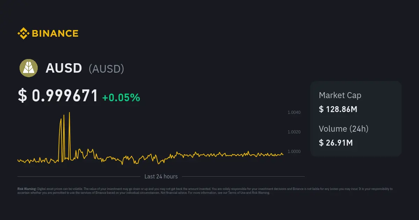419x220 pixels.
Task: Click the bold Risk Warning heading
Action: (27, 189)
